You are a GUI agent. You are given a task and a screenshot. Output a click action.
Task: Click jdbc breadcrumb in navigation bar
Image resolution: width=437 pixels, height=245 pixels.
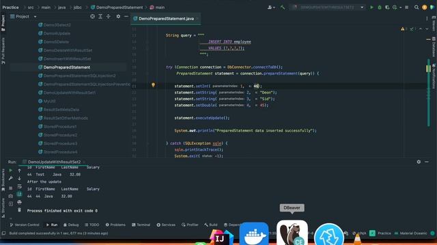(77, 7)
